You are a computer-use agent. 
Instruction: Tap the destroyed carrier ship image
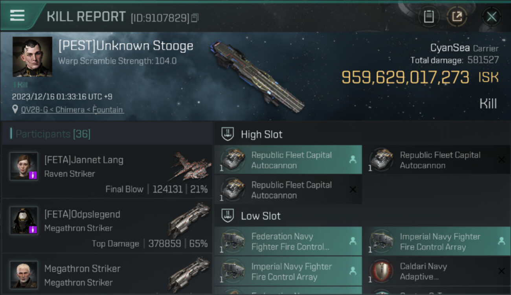[257, 76]
